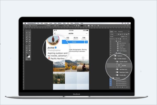Toggle visibility of Nav Bar Border group
The width and height of the screenshot is (157, 105).
(x=111, y=49)
